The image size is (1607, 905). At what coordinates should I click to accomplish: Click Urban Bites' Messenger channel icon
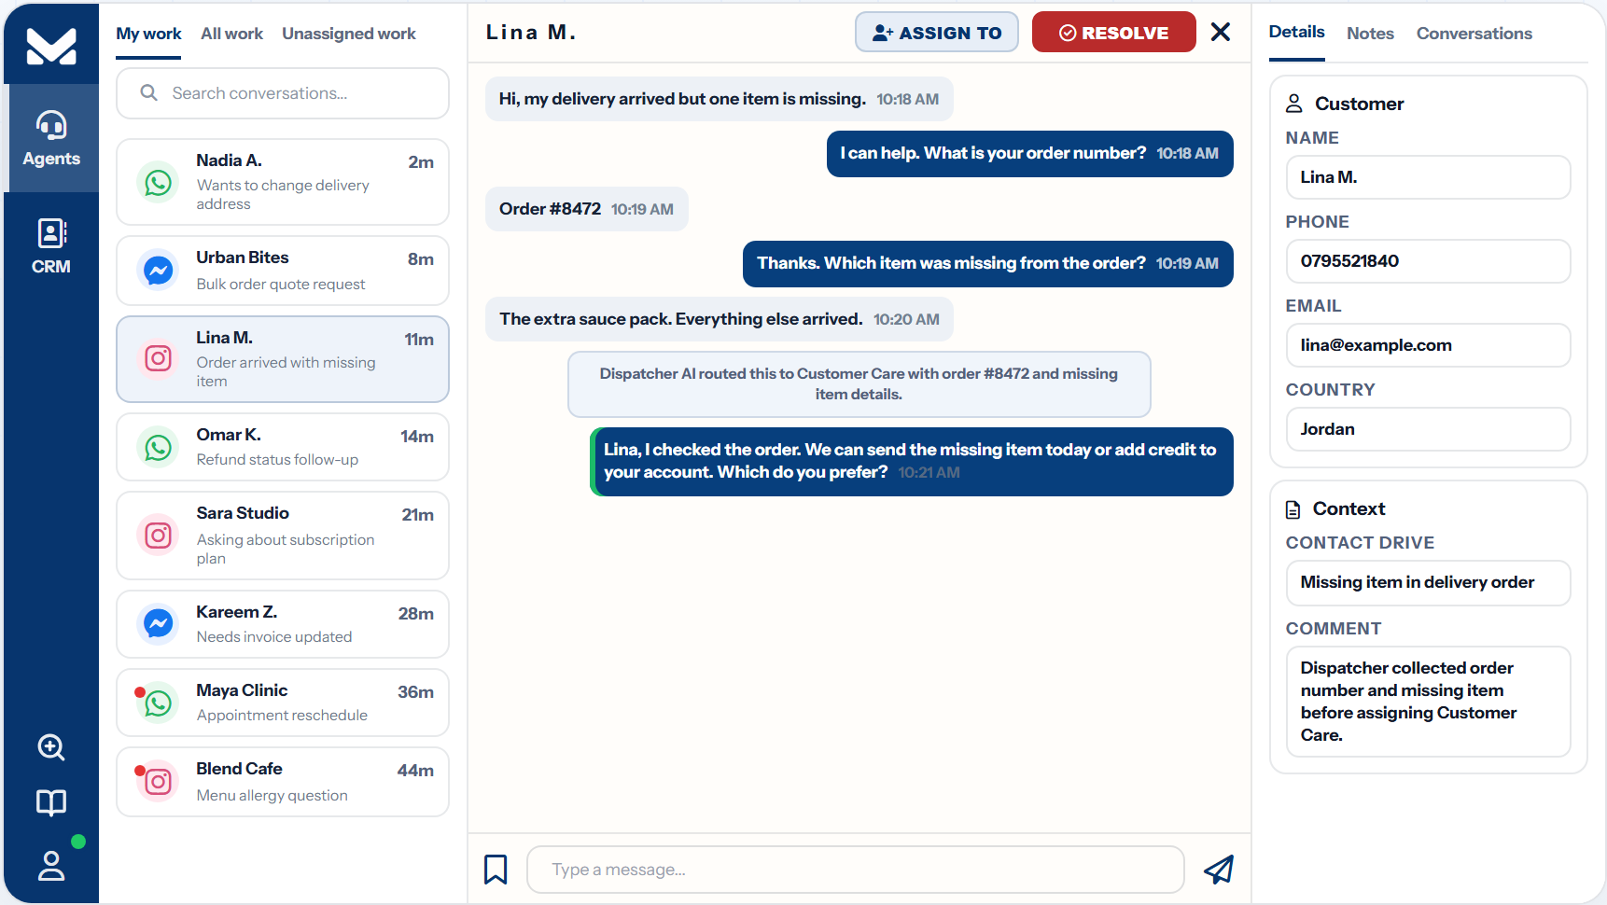(x=159, y=271)
